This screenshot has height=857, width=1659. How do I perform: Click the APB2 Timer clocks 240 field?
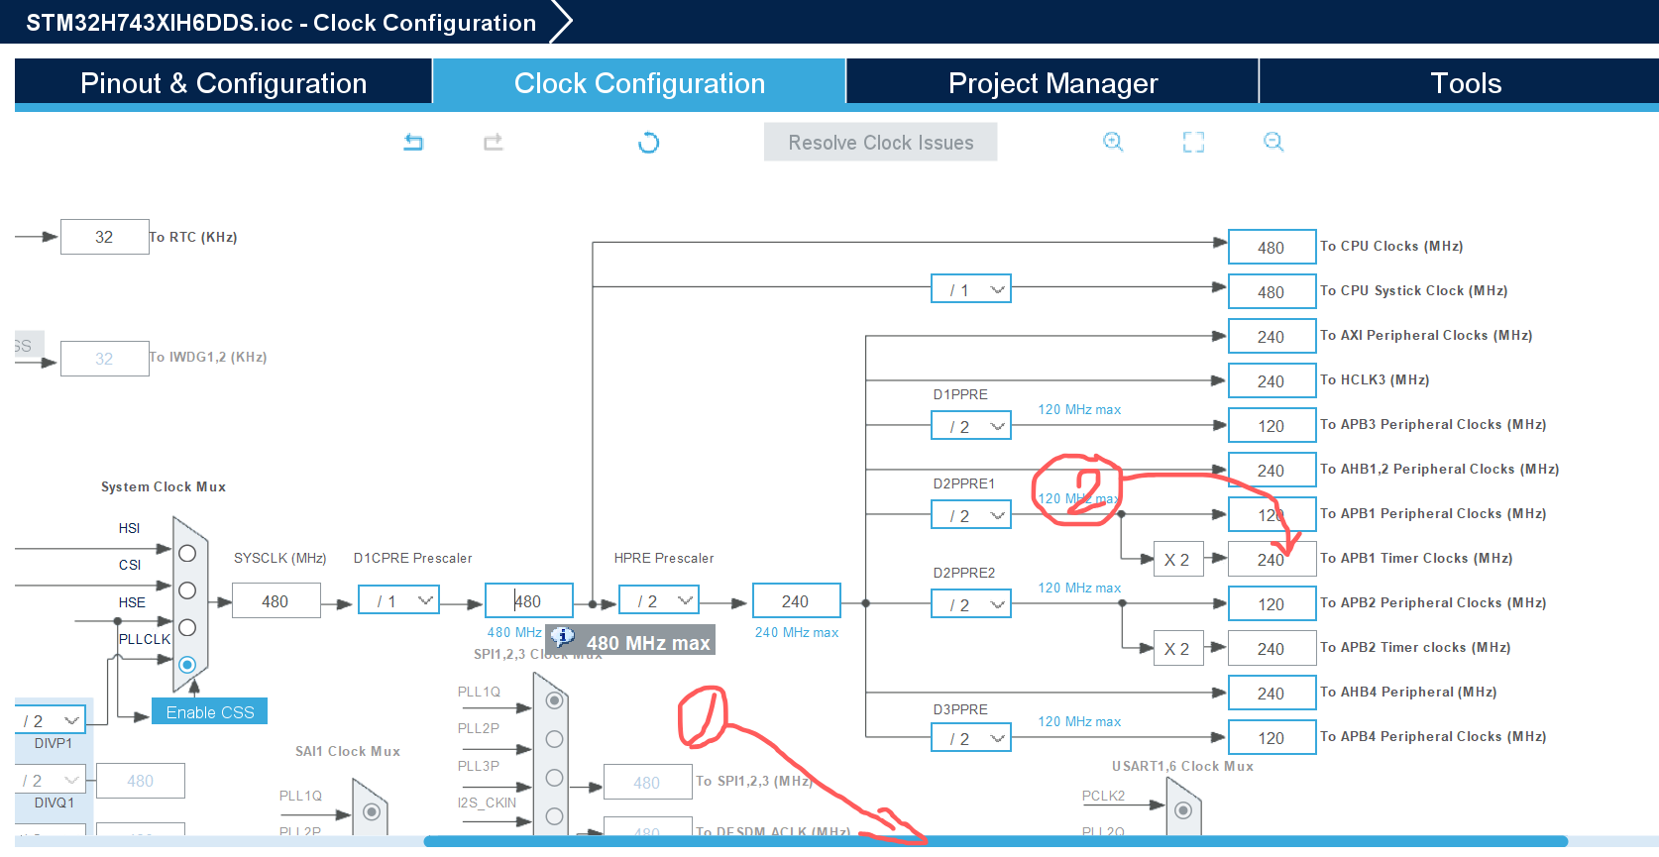point(1272,649)
